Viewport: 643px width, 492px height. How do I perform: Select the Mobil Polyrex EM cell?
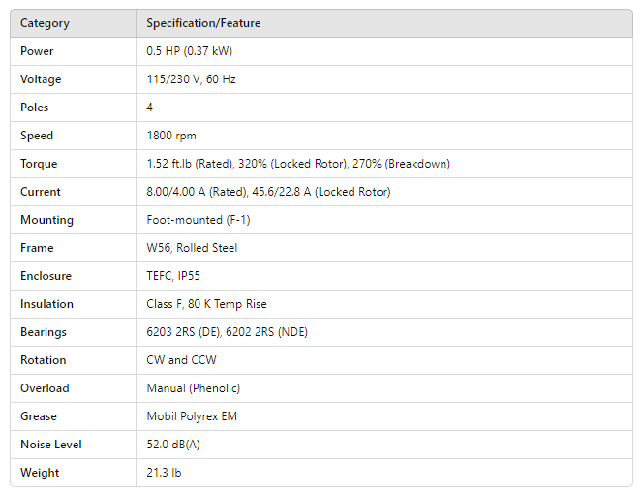(x=192, y=416)
